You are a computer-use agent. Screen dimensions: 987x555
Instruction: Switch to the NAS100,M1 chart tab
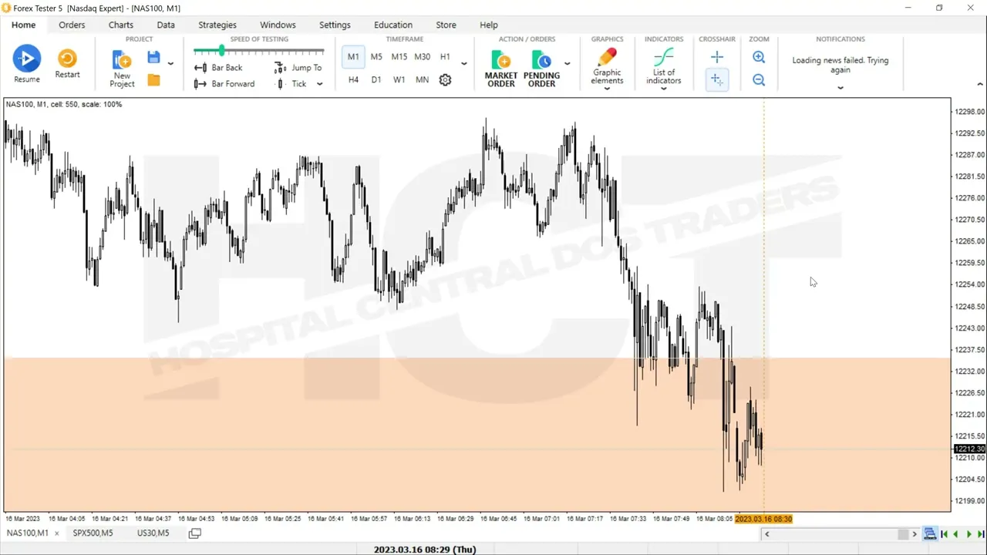27,533
